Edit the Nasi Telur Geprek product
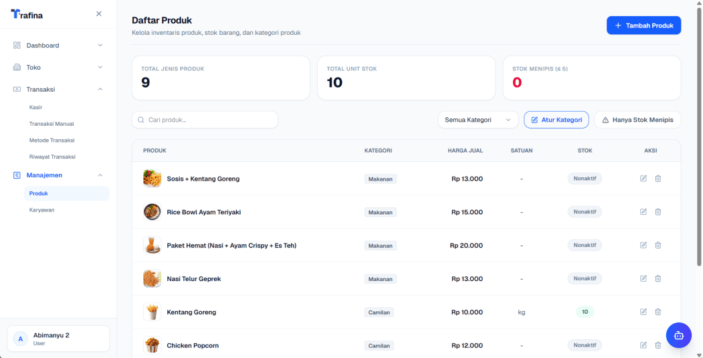Image resolution: width=703 pixels, height=358 pixels. pos(643,278)
